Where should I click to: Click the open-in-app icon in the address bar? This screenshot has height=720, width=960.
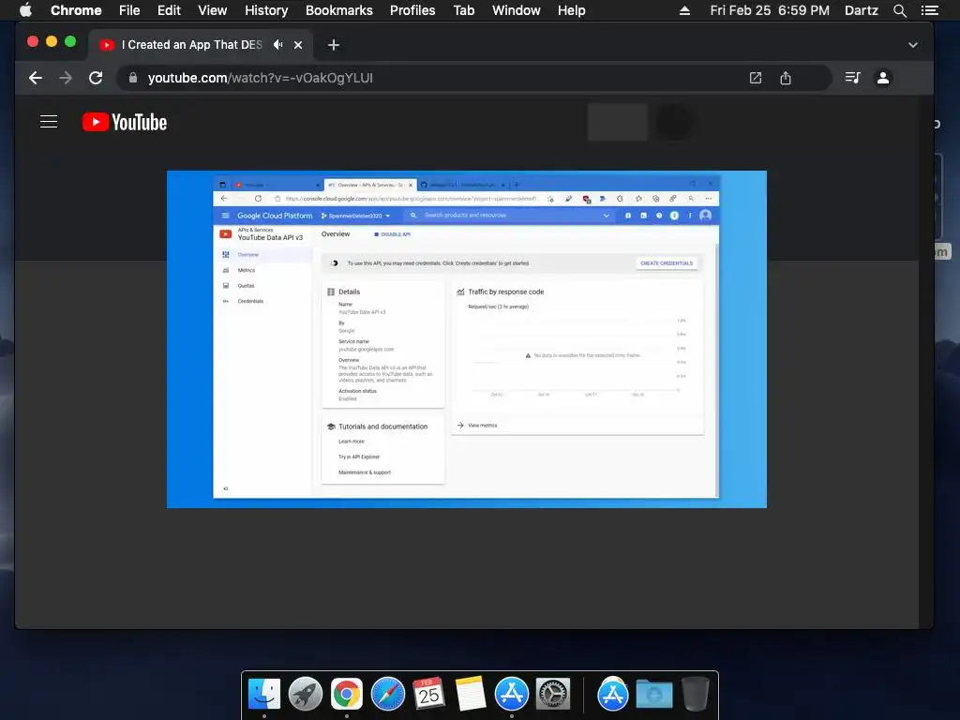756,78
